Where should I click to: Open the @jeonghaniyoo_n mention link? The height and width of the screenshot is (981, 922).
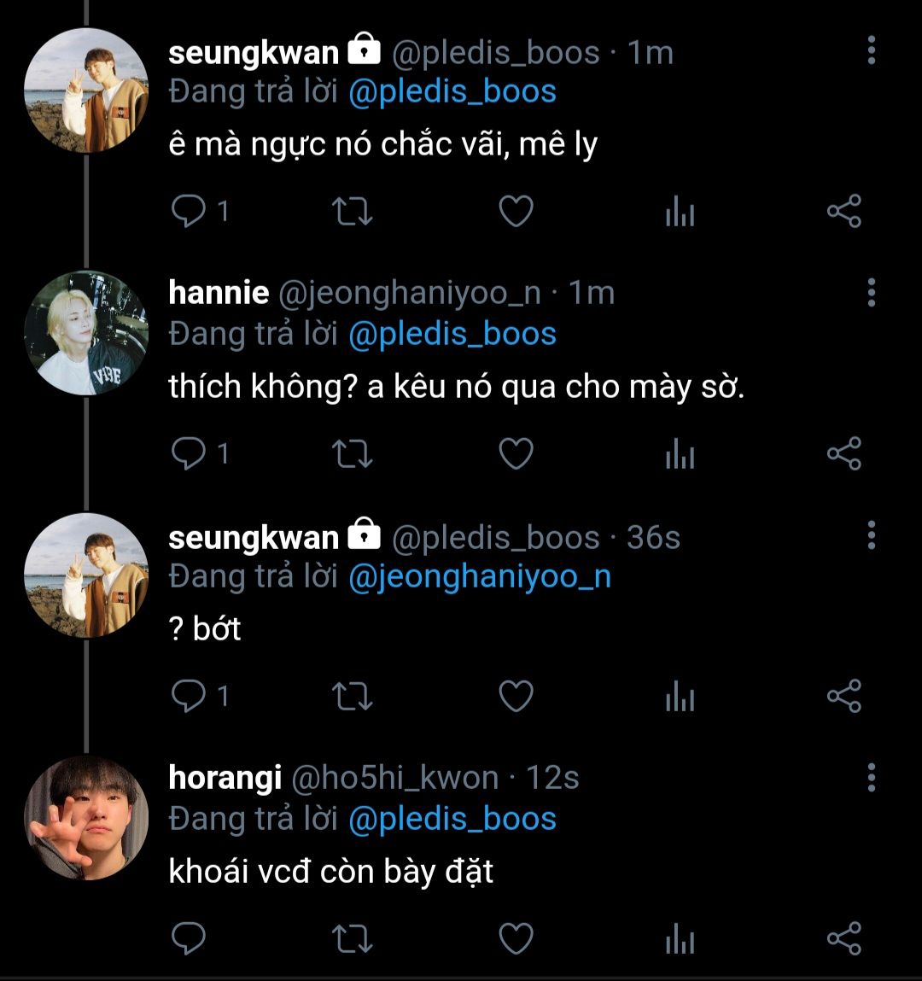[480, 577]
